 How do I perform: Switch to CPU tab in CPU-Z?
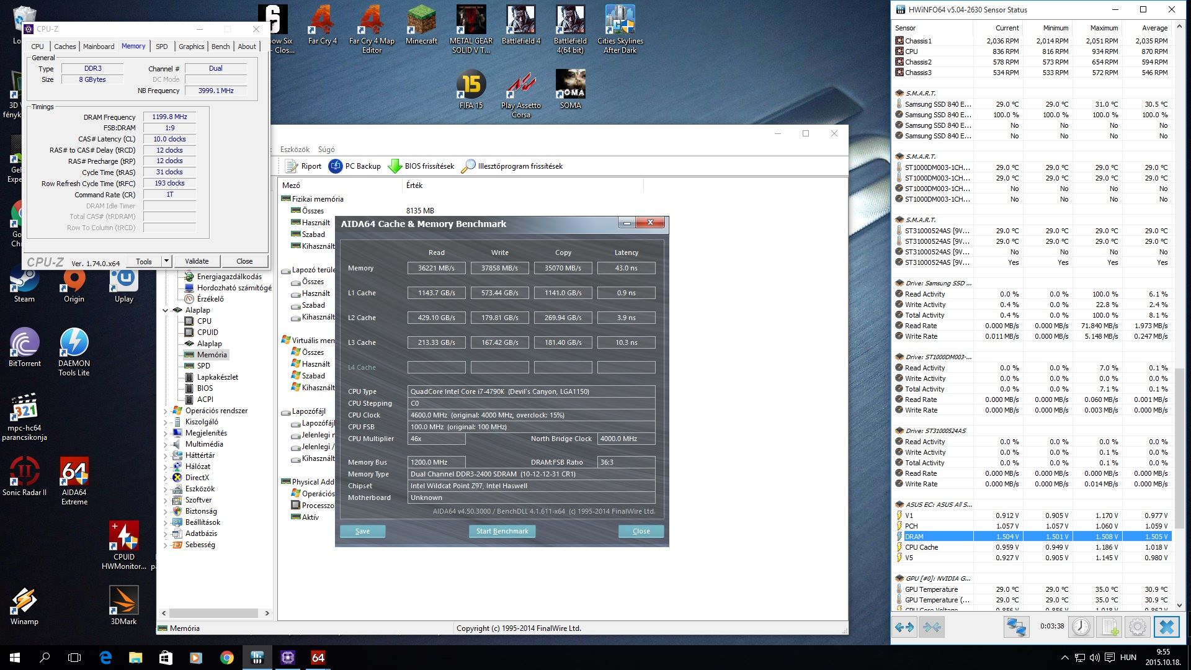37,47
